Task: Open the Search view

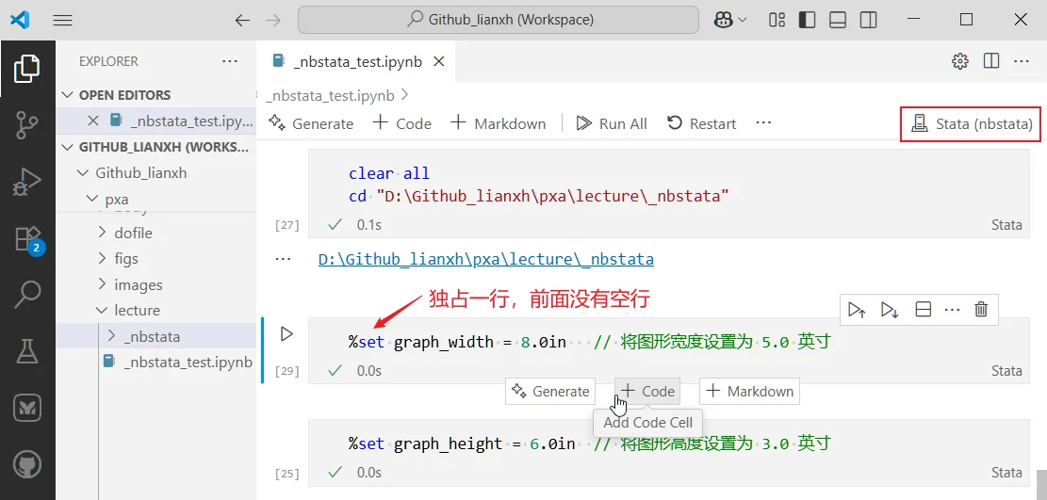Action: (27, 295)
